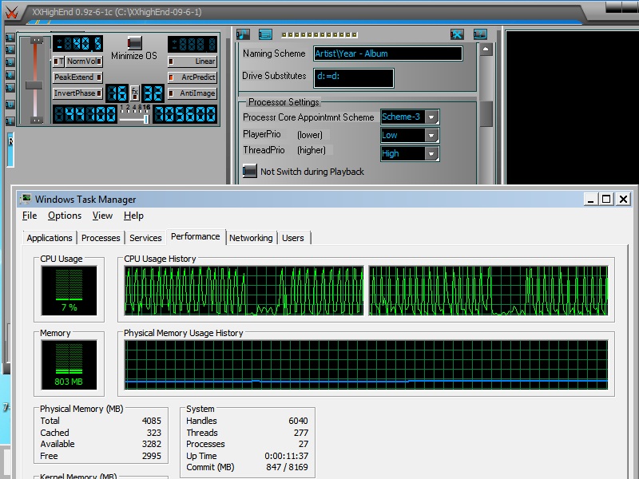The height and width of the screenshot is (479, 639).
Task: Open the View menu in Task Manager
Action: pos(102,216)
